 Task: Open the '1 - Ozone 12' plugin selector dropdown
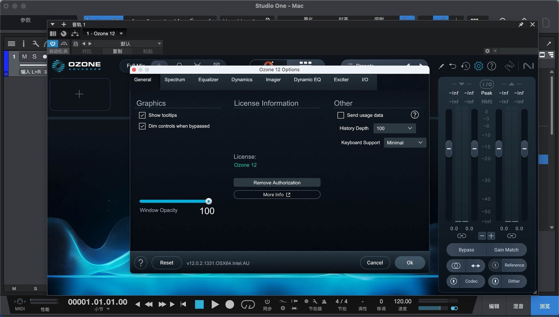(105, 33)
